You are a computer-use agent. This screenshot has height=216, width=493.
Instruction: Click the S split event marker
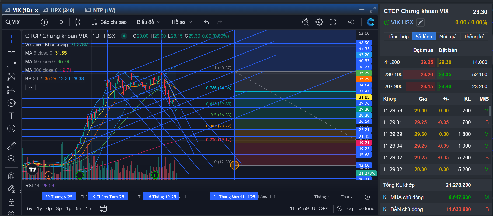pos(48,175)
